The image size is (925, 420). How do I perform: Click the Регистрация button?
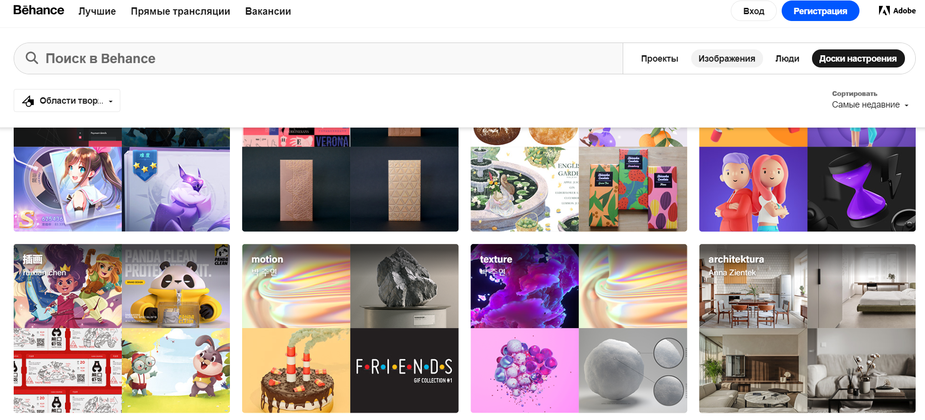tap(820, 11)
